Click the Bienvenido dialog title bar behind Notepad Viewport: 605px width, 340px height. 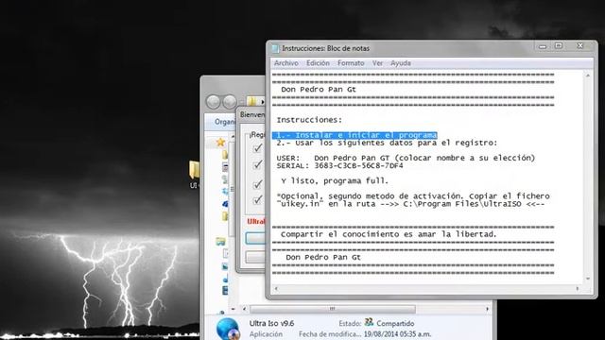coord(251,115)
